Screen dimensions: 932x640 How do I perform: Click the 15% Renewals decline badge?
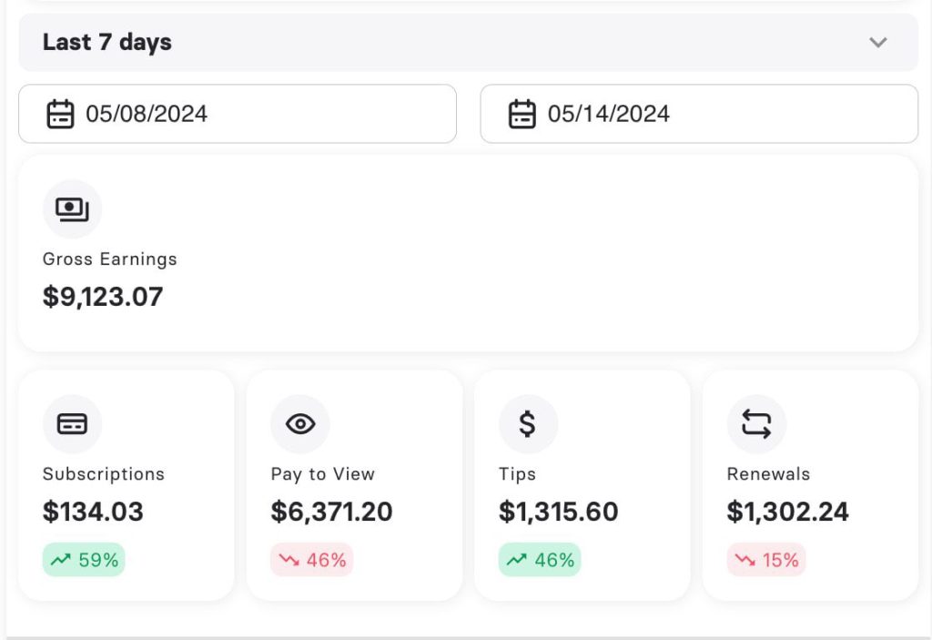[x=766, y=560]
